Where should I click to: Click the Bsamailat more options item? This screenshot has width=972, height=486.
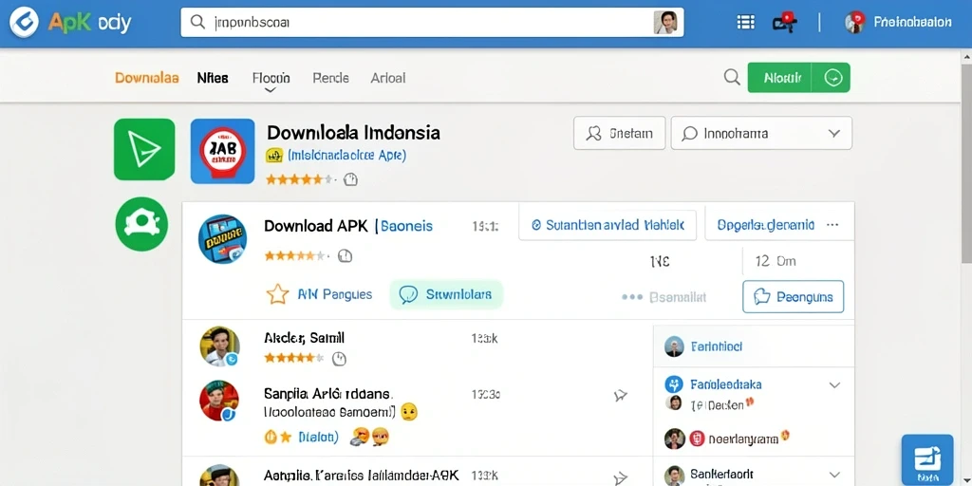pos(664,297)
